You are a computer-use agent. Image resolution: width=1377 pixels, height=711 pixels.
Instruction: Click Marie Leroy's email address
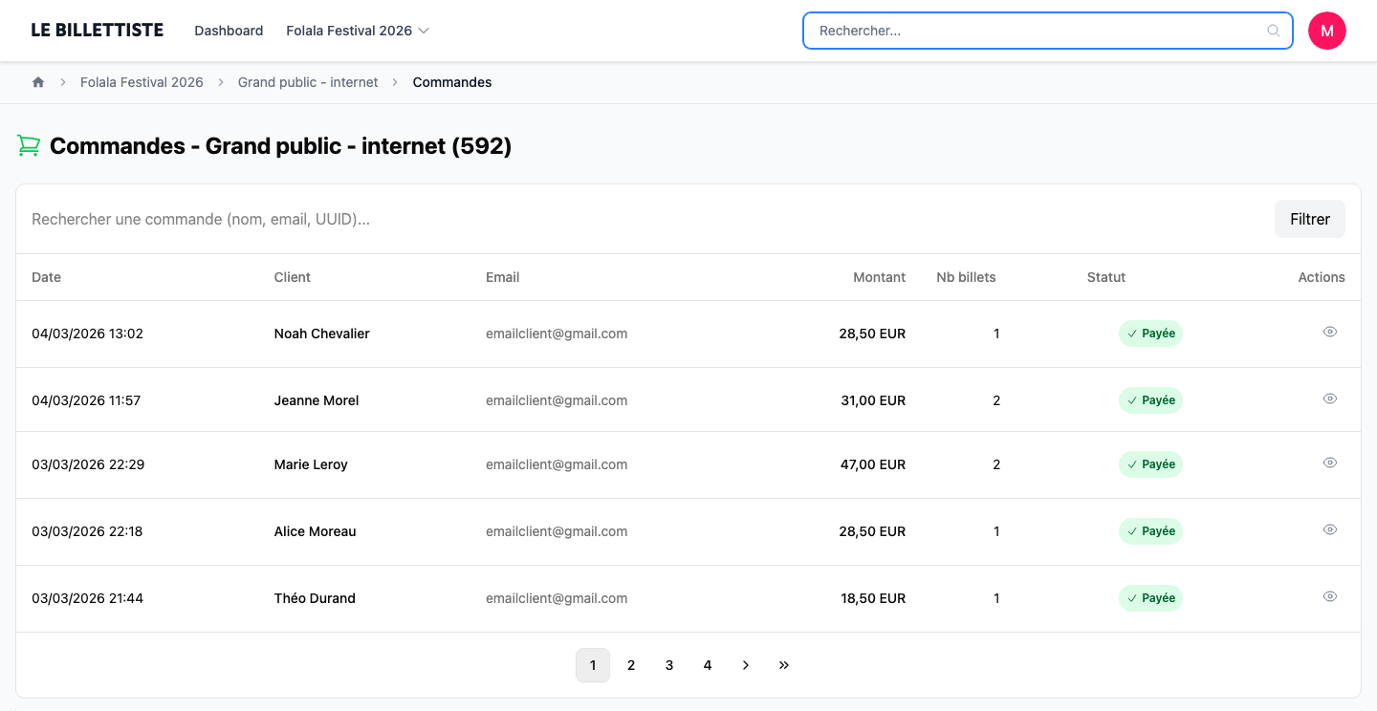click(x=557, y=464)
